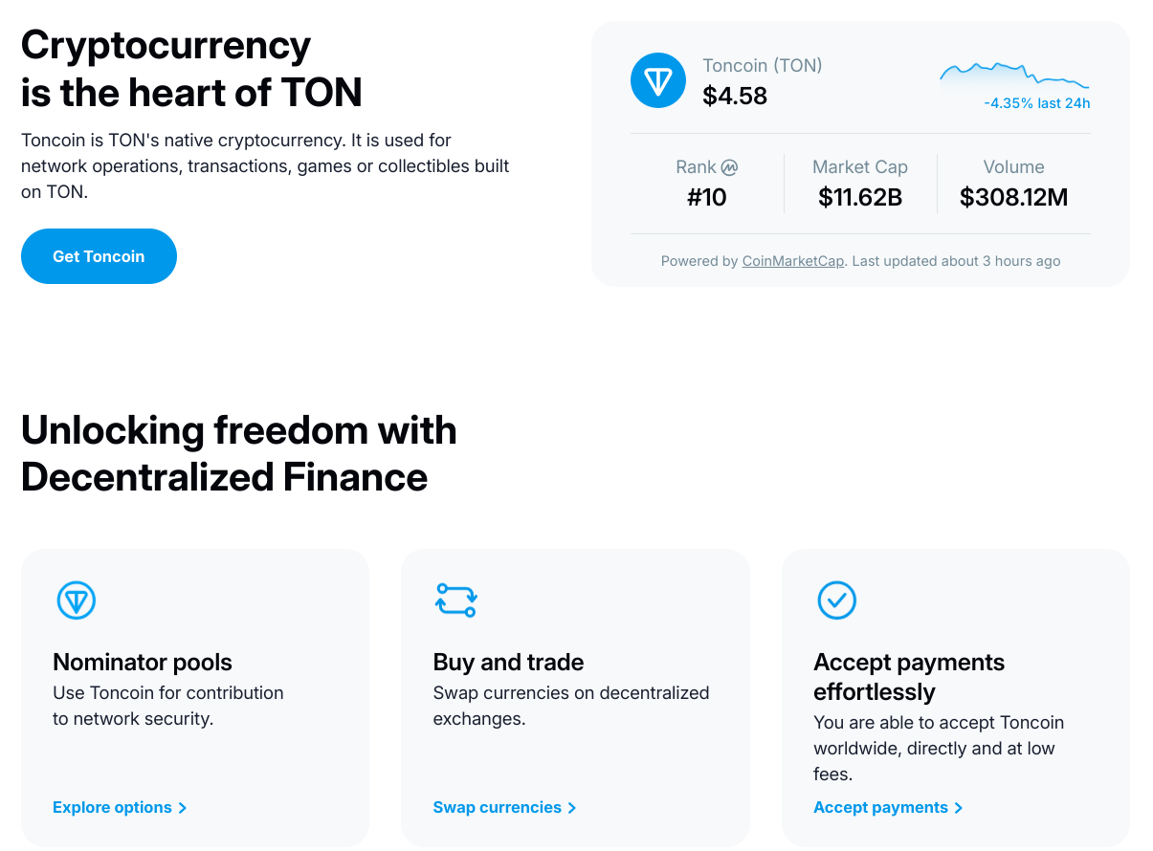Screen dimensions: 1153x851
Task: Click the CoinMarketCap icon beside Rank
Action: (729, 167)
